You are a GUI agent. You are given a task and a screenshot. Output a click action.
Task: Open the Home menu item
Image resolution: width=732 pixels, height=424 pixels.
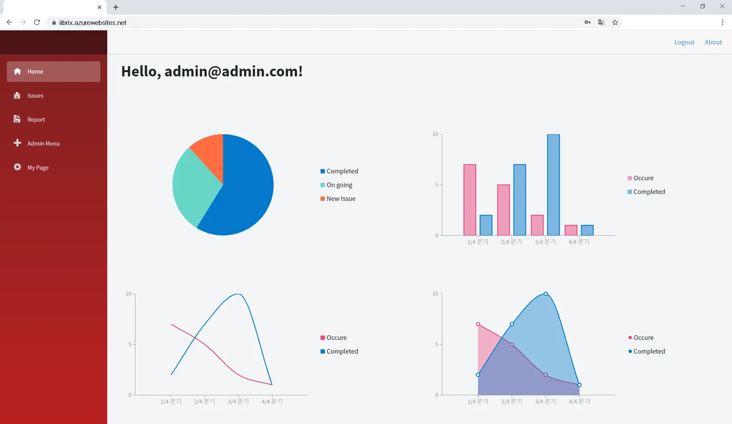click(x=53, y=71)
